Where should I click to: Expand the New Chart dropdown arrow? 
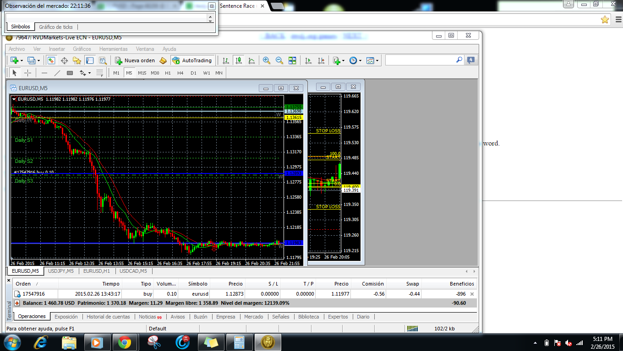click(22, 60)
